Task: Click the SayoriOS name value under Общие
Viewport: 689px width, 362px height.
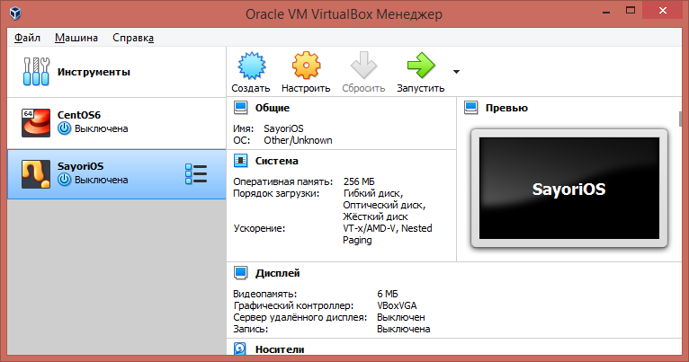Action: click(x=283, y=128)
